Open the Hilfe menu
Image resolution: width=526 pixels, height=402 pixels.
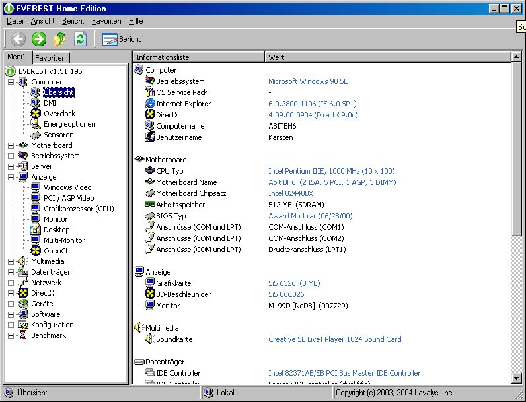pos(136,21)
